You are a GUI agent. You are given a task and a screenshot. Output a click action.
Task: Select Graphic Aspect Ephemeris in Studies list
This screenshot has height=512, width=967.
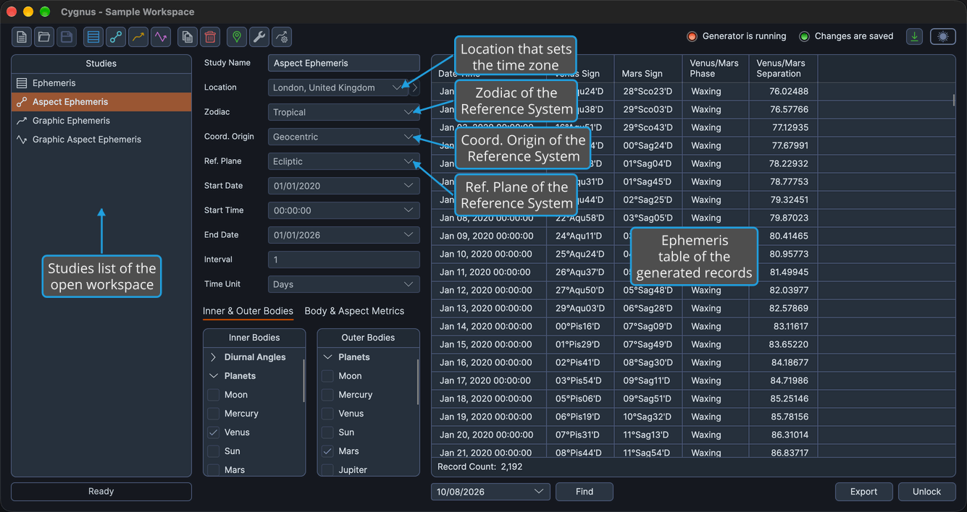[101, 140]
